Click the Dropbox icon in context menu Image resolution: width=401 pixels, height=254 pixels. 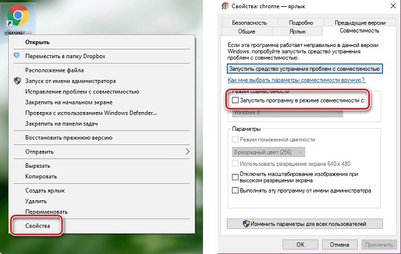tap(17, 56)
